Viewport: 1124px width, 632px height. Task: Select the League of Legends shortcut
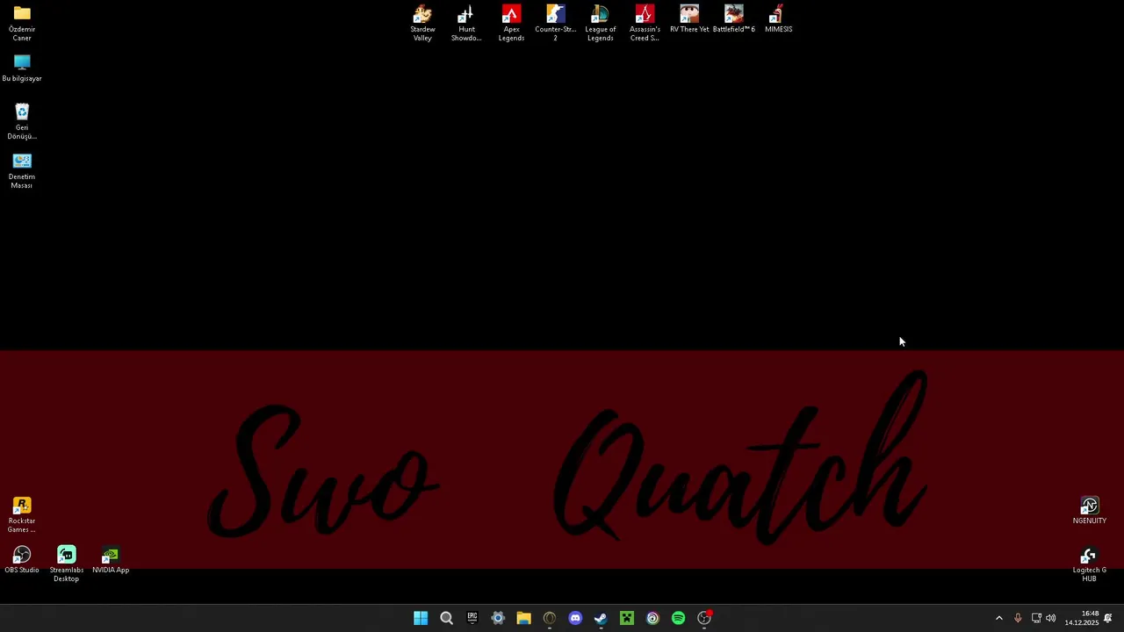click(x=600, y=23)
